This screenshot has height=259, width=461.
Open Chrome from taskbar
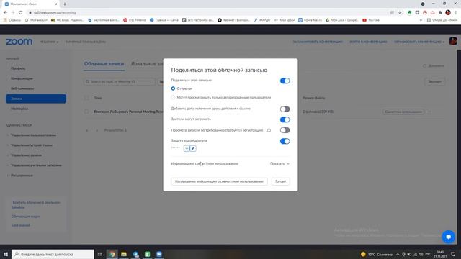point(112,254)
